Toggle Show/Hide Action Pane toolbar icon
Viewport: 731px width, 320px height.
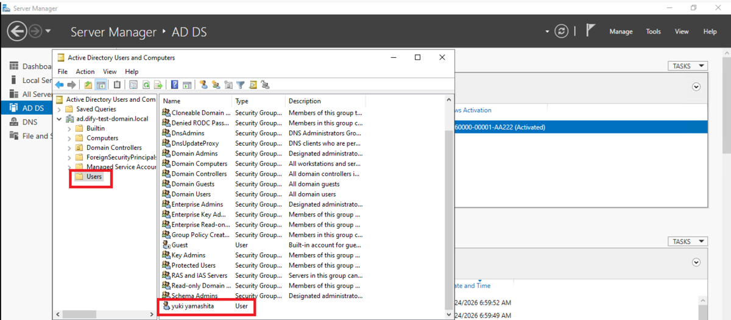click(187, 85)
